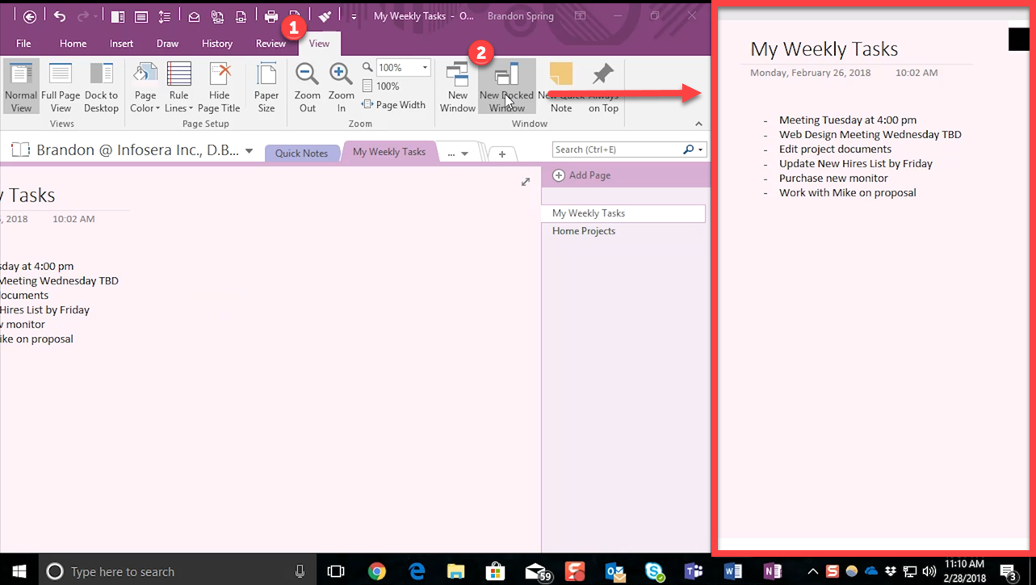Click Zoom In magnifier
The image size is (1036, 585).
point(341,86)
